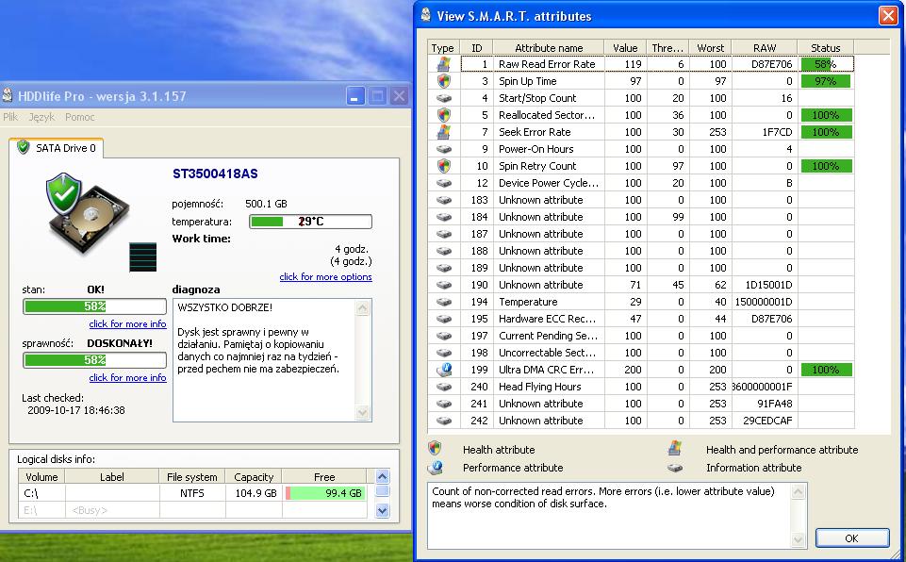Select the C:\ volume row
The height and width of the screenshot is (562, 906).
(194, 493)
